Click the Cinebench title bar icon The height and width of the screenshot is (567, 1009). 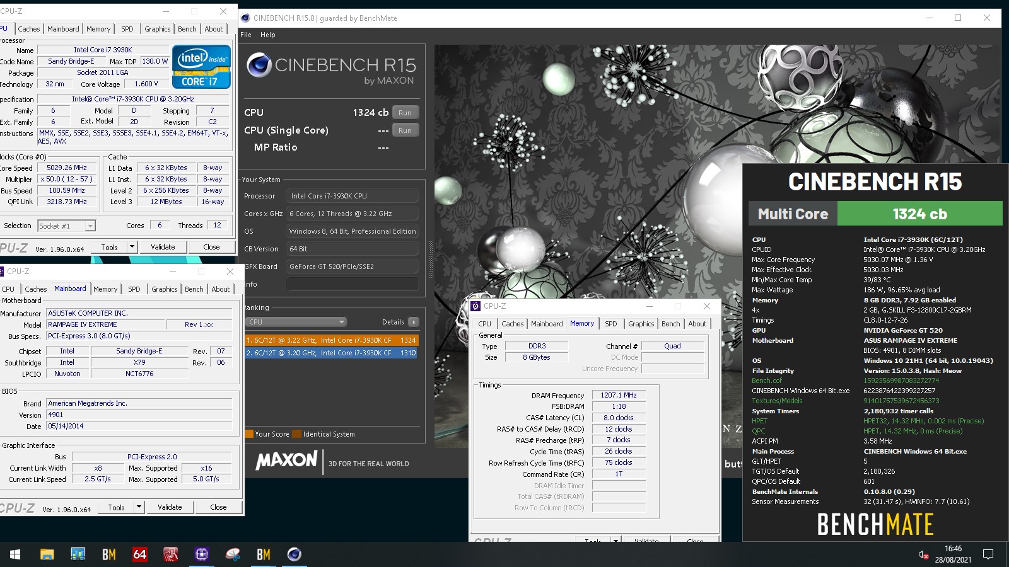pos(246,18)
